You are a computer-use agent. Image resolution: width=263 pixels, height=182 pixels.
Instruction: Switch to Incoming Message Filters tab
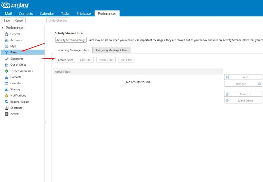pos(73,50)
